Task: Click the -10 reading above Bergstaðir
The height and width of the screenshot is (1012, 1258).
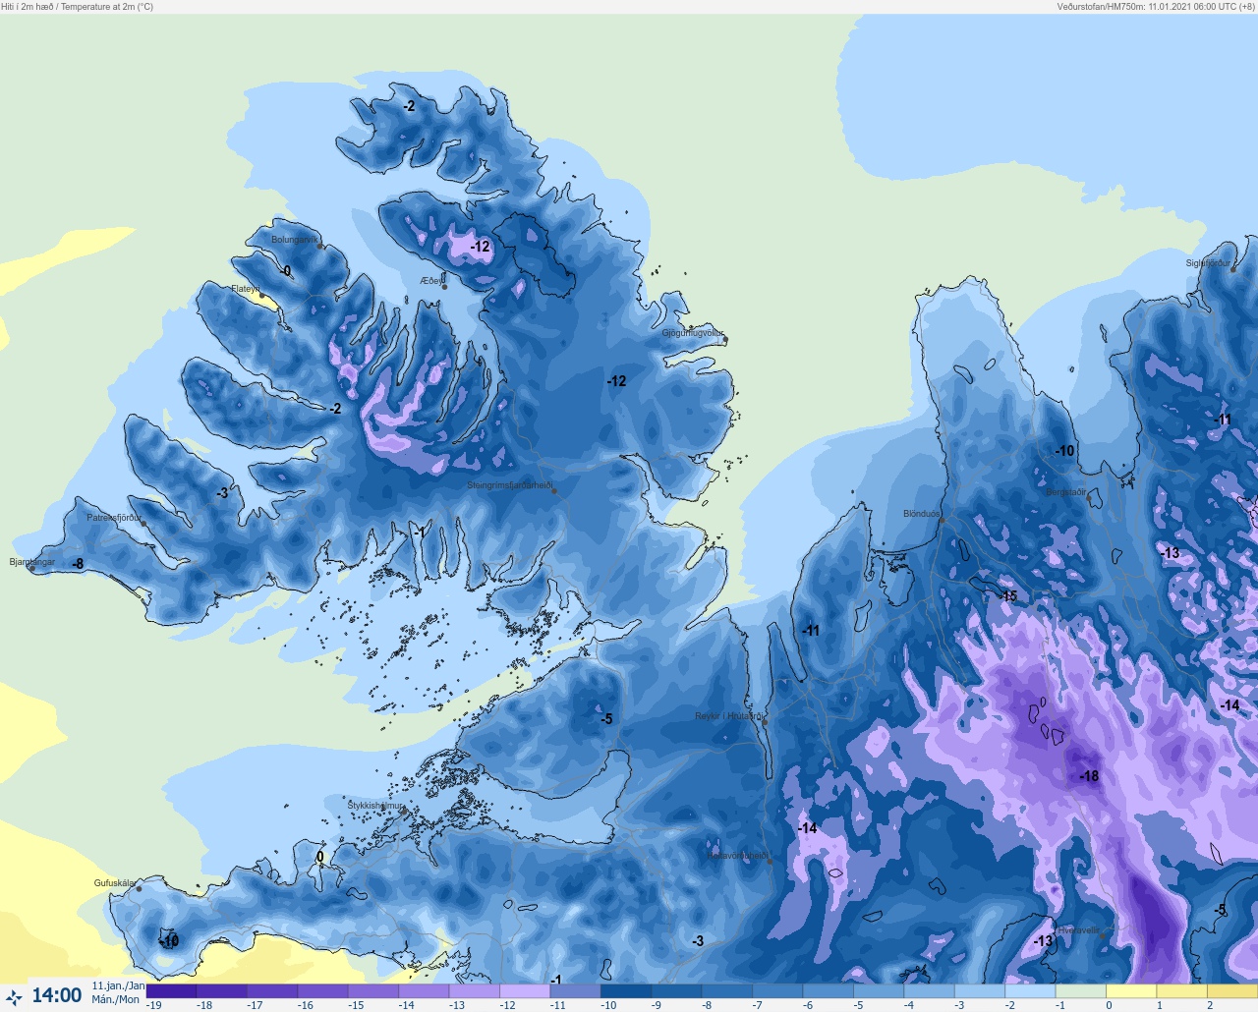Action: coord(1065,451)
